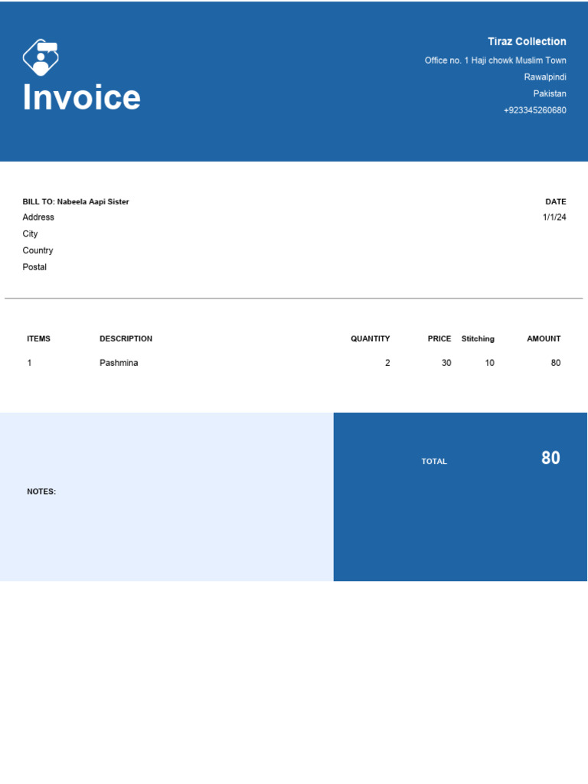Click price value 30
Viewport: 588px width, 784px height.
coord(446,363)
